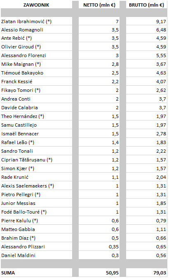The height and width of the screenshot is (279, 169).
Task: Select the ZAWODNIK column header
Action: tap(36, 5)
